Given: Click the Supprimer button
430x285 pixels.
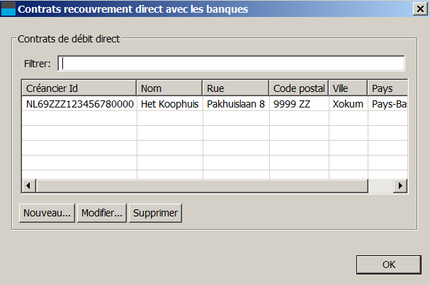Looking at the screenshot, I should point(155,213).
